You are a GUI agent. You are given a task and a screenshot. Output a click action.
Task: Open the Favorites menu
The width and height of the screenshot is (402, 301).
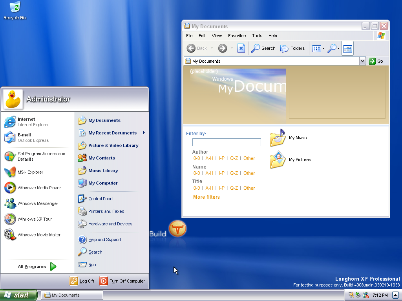[x=237, y=36]
